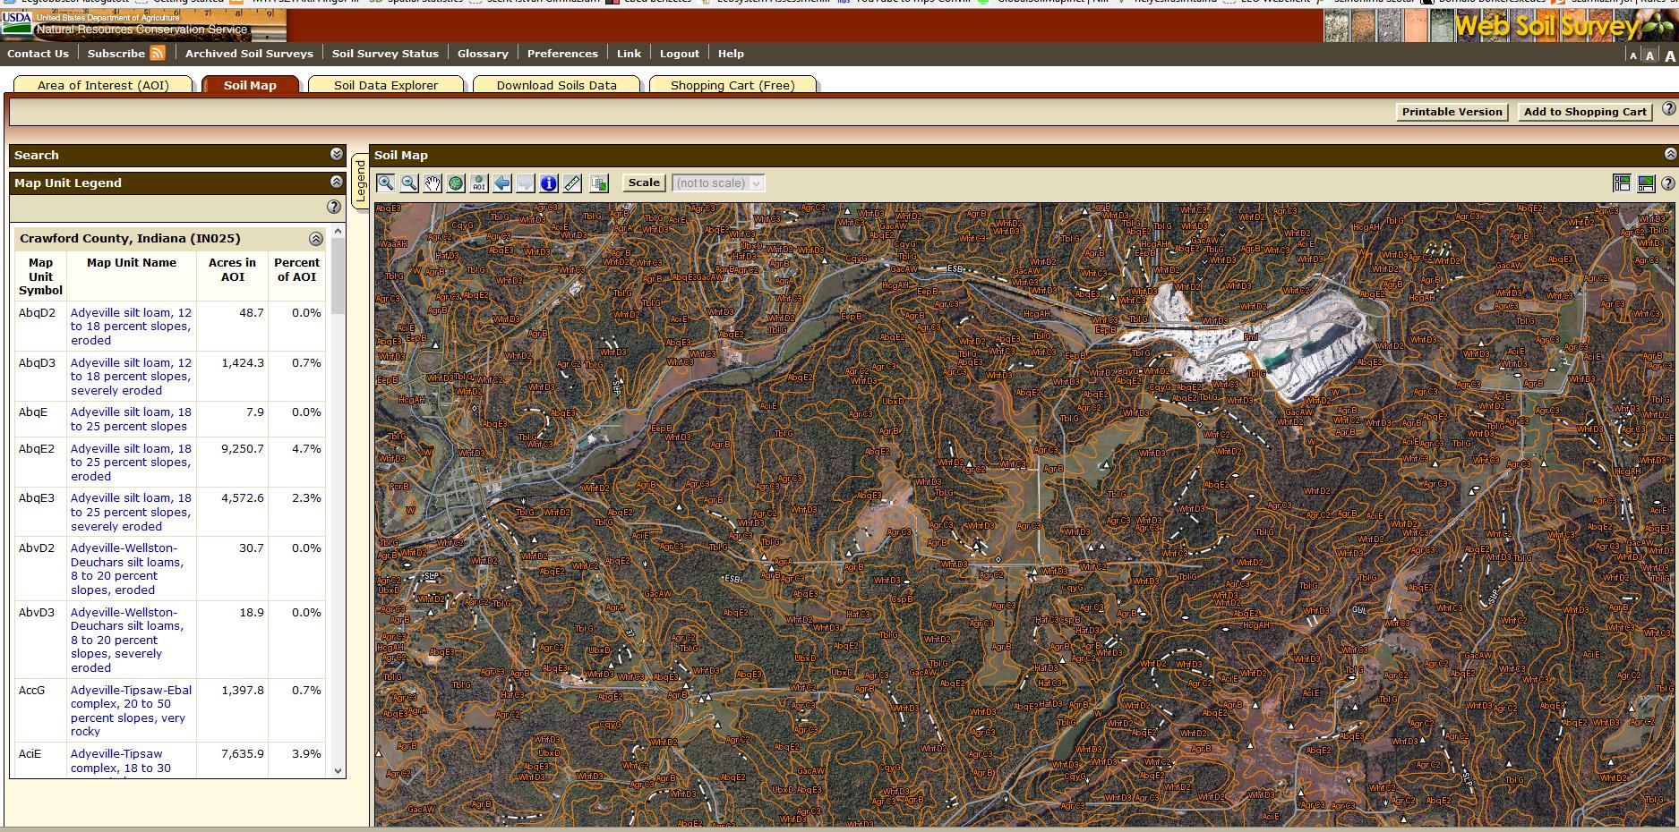Select the blue Identify info tool
The height and width of the screenshot is (832, 1679).
pos(549,183)
